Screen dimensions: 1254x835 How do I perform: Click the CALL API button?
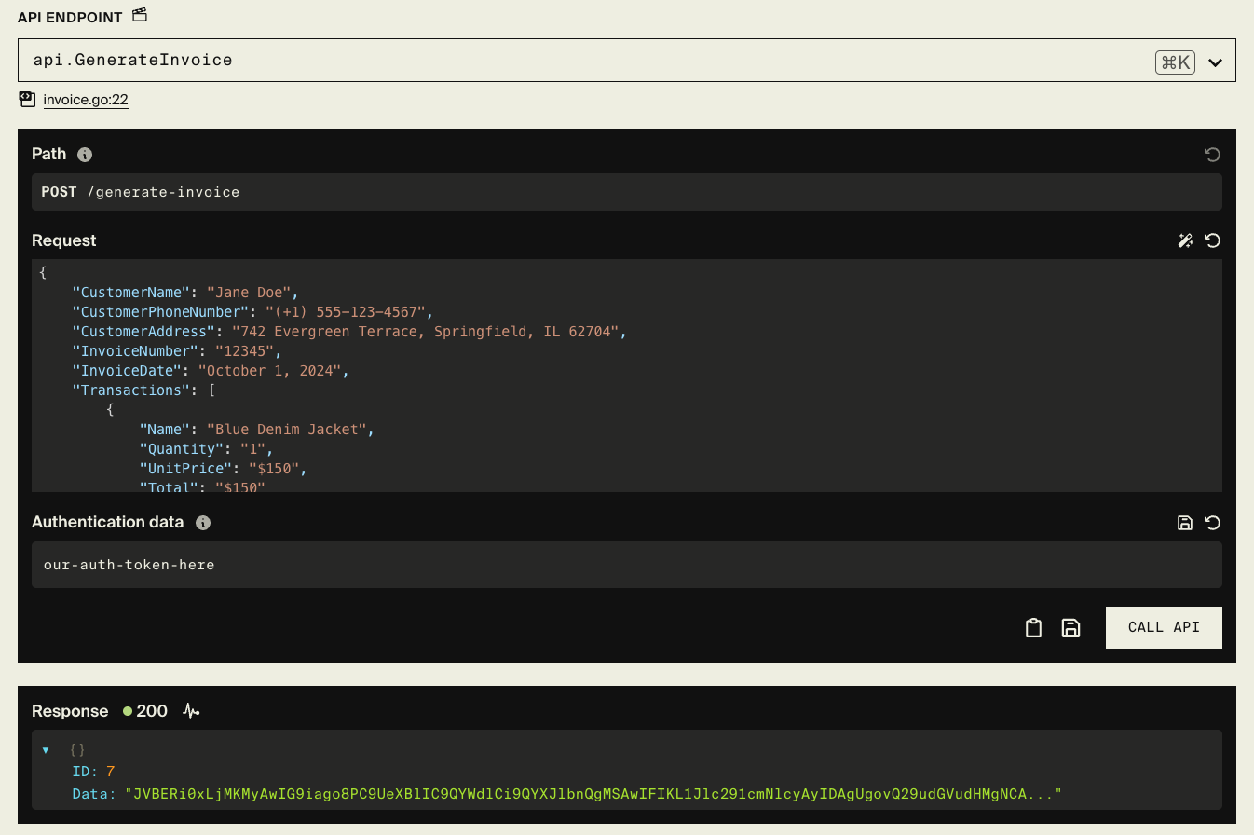click(x=1164, y=627)
